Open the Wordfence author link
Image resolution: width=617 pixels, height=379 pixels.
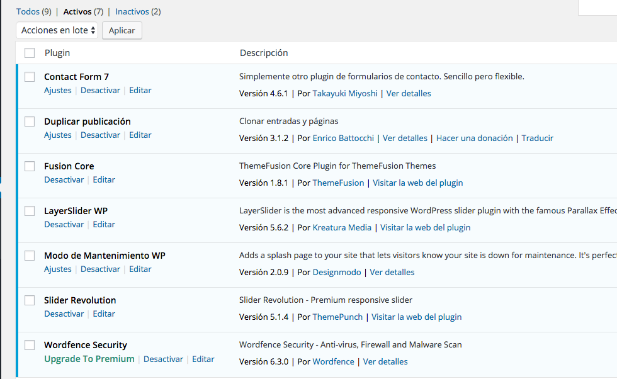coord(333,361)
